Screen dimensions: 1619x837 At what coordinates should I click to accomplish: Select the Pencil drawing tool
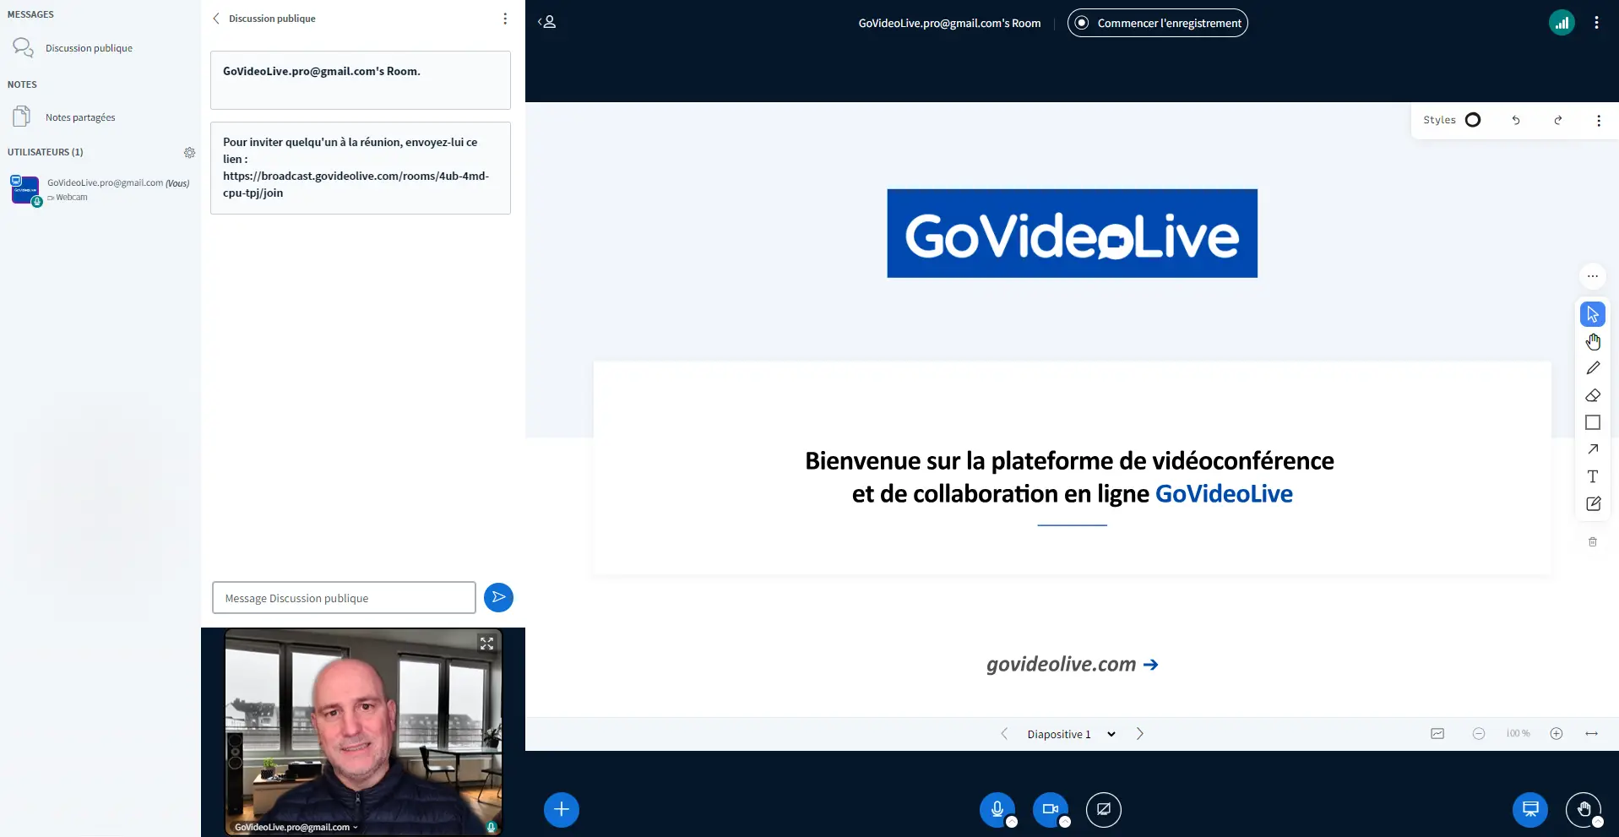1592,368
